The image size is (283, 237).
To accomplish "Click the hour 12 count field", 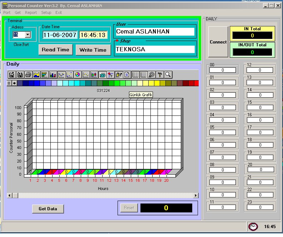I will point(260,70).
